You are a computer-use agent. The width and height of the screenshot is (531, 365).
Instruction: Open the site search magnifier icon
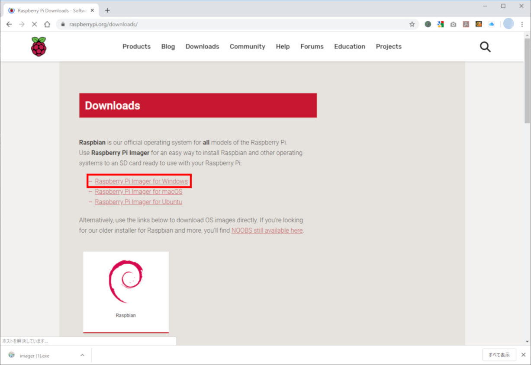[x=485, y=46]
